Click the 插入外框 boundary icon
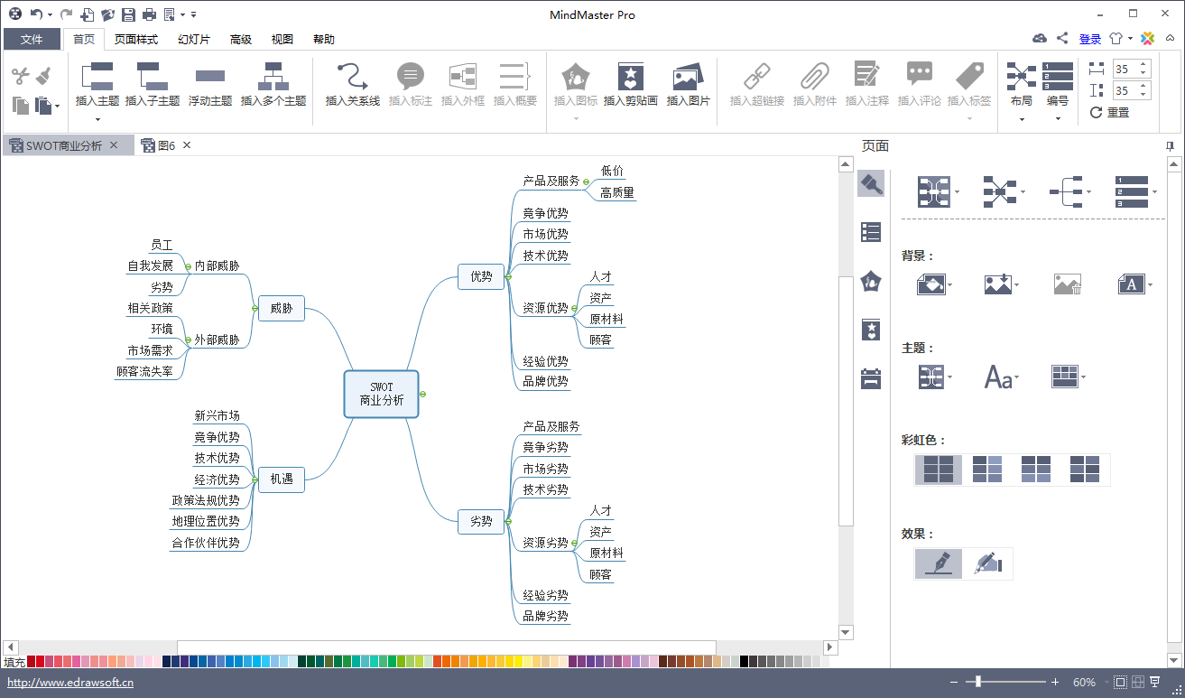 coord(463,76)
